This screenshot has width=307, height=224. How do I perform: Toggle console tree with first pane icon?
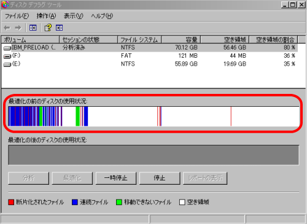33,28
